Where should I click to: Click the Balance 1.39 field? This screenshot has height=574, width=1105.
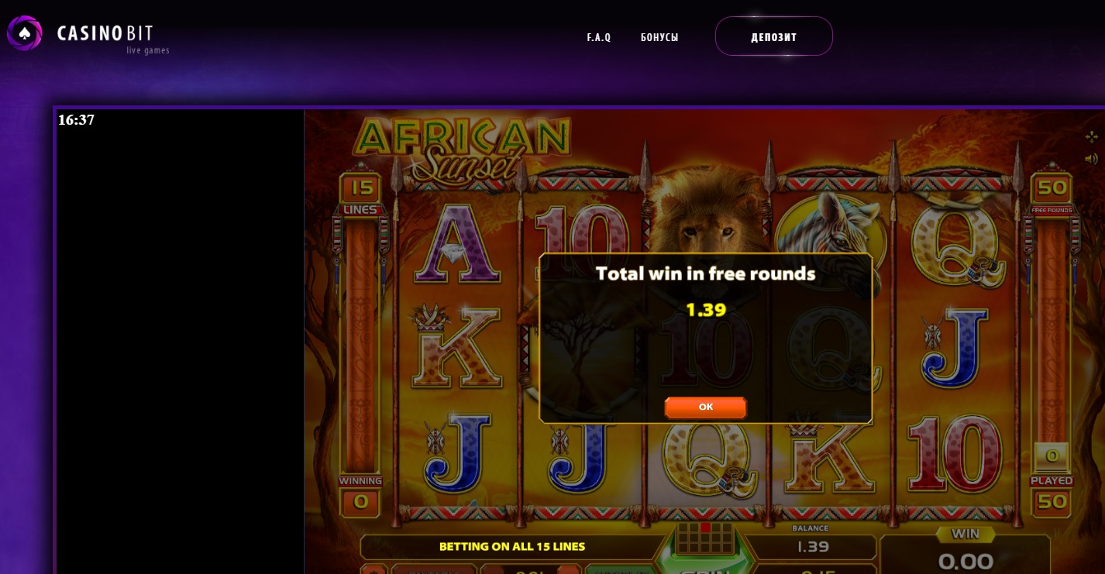point(811,541)
